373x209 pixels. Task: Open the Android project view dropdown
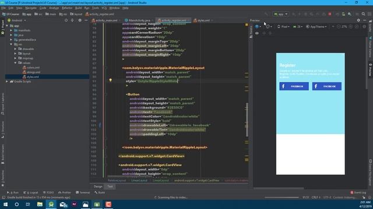coord(17,20)
